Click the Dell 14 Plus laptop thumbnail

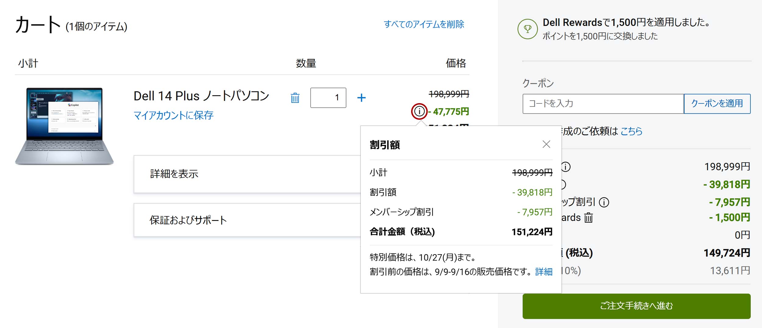click(x=64, y=126)
